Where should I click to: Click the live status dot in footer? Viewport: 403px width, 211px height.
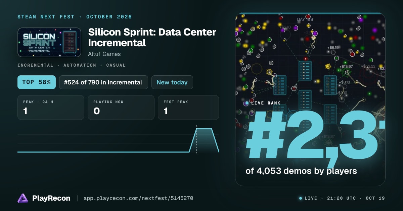coord(301,198)
